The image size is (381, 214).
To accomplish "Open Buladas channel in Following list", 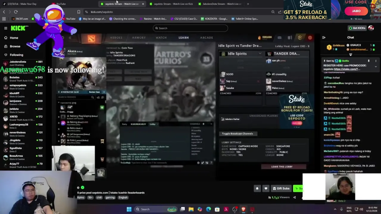I will (x=22, y=79).
